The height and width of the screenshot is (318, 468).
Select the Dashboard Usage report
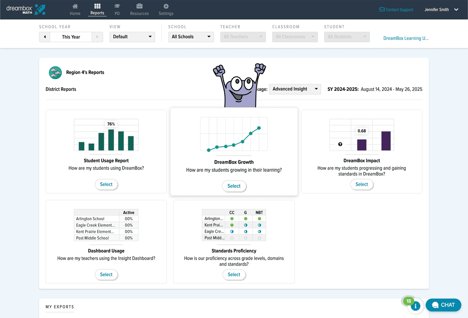pos(106,275)
